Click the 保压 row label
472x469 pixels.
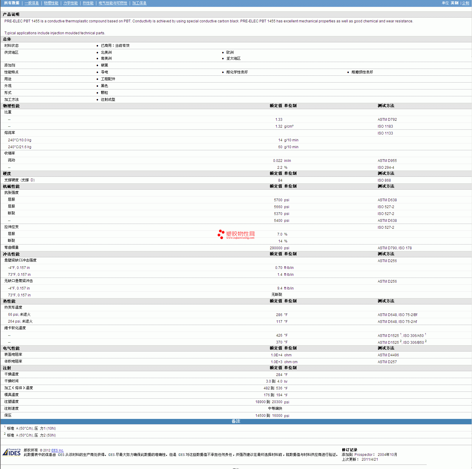click(8, 415)
